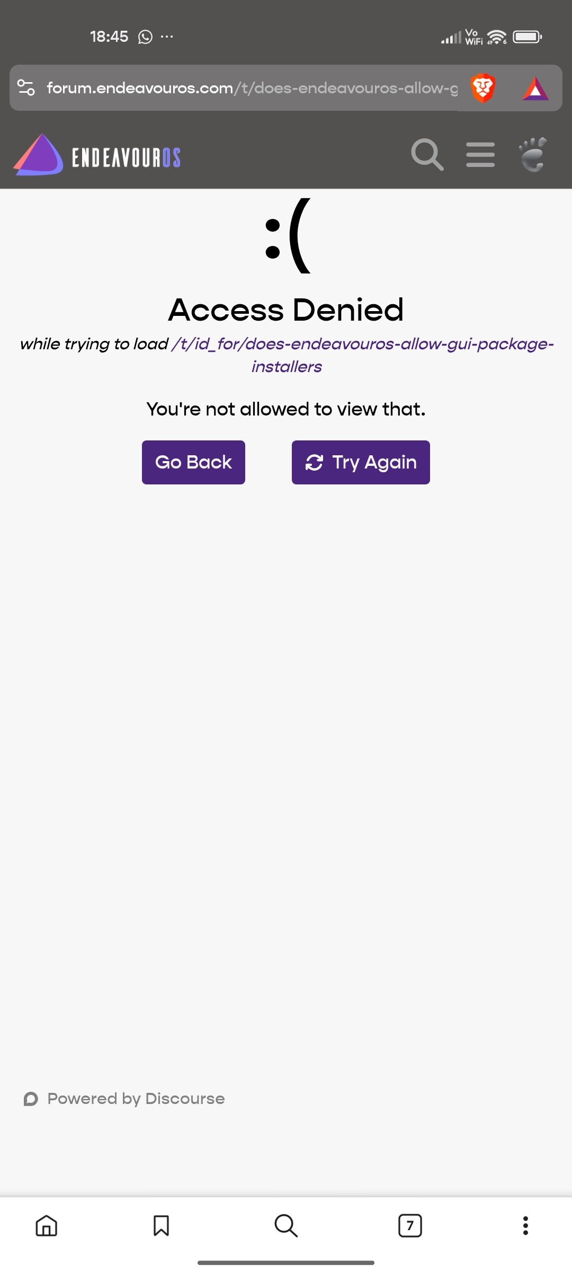Follow the /t/id_for/does-endeavouros link
This screenshot has width=572, height=1272.
point(362,355)
